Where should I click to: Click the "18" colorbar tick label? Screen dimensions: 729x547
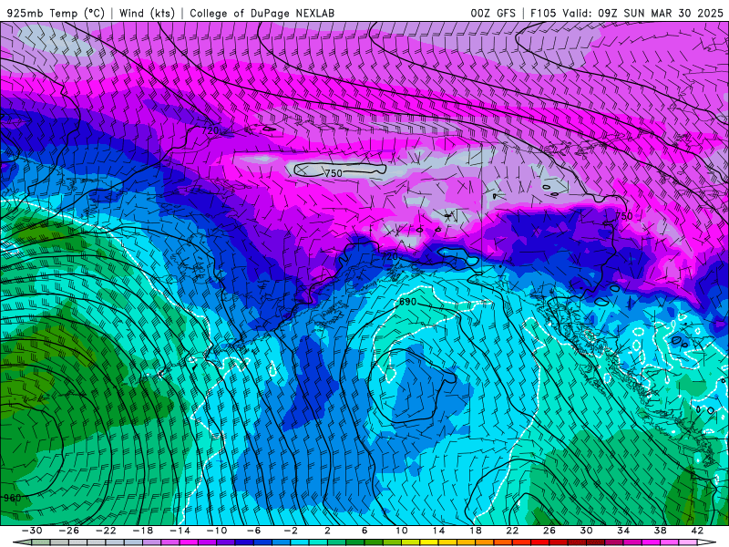pos(475,531)
